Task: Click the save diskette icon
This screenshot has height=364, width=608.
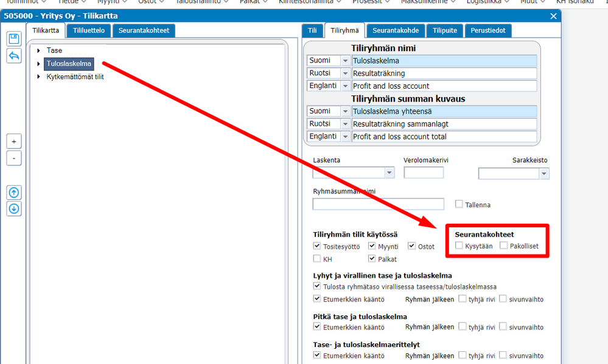Action: [x=14, y=39]
